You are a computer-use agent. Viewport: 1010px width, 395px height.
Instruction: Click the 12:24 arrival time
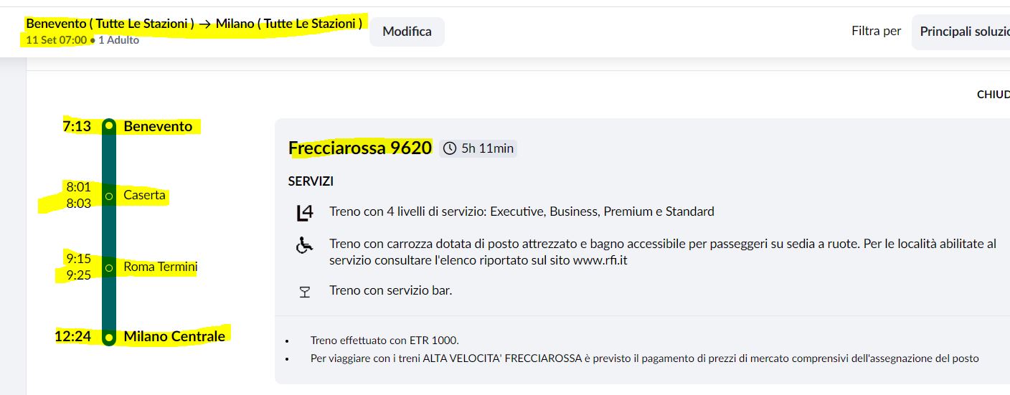(72, 336)
